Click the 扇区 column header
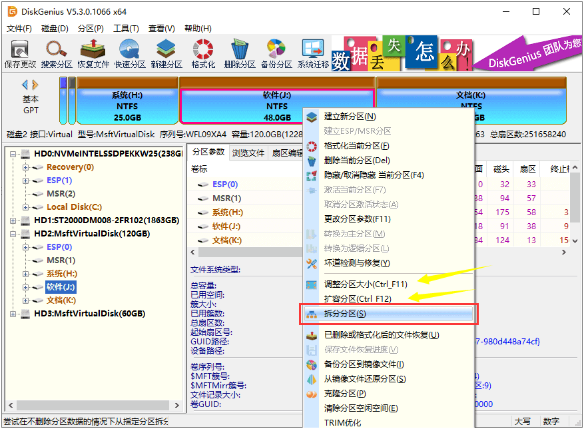The height and width of the screenshot is (431, 584). (527, 169)
